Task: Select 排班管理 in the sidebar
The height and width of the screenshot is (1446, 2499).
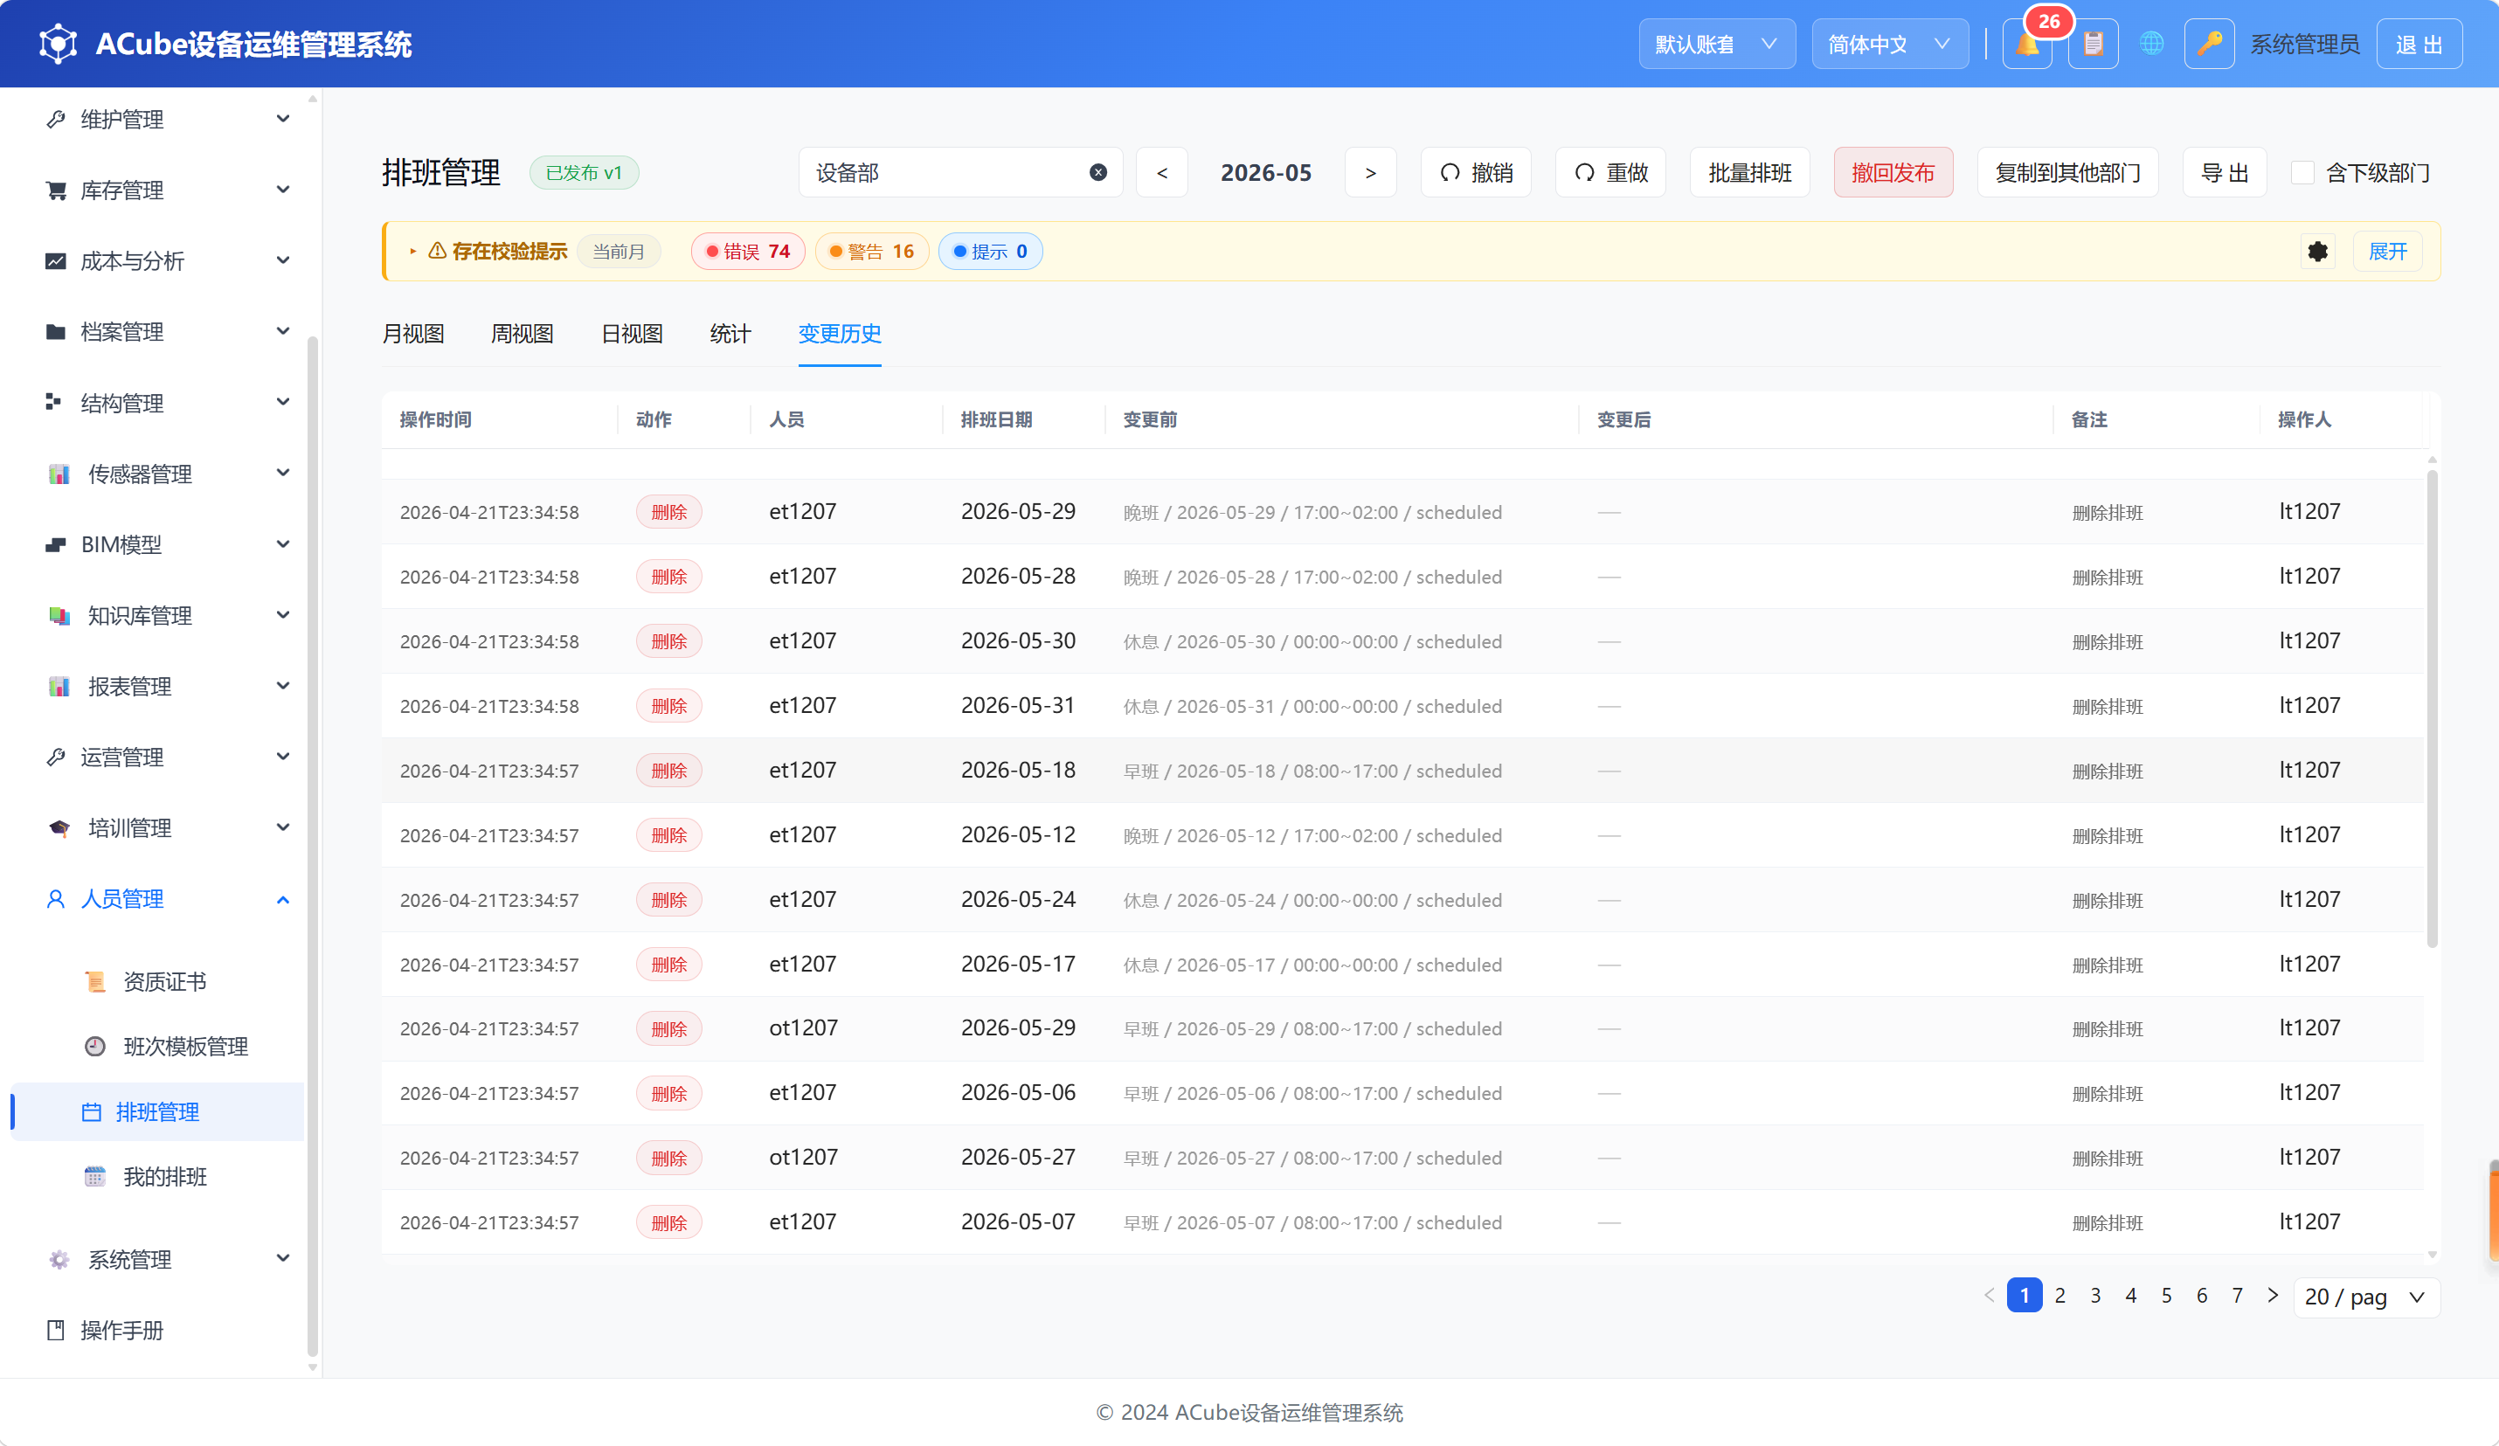Action: [157, 1111]
